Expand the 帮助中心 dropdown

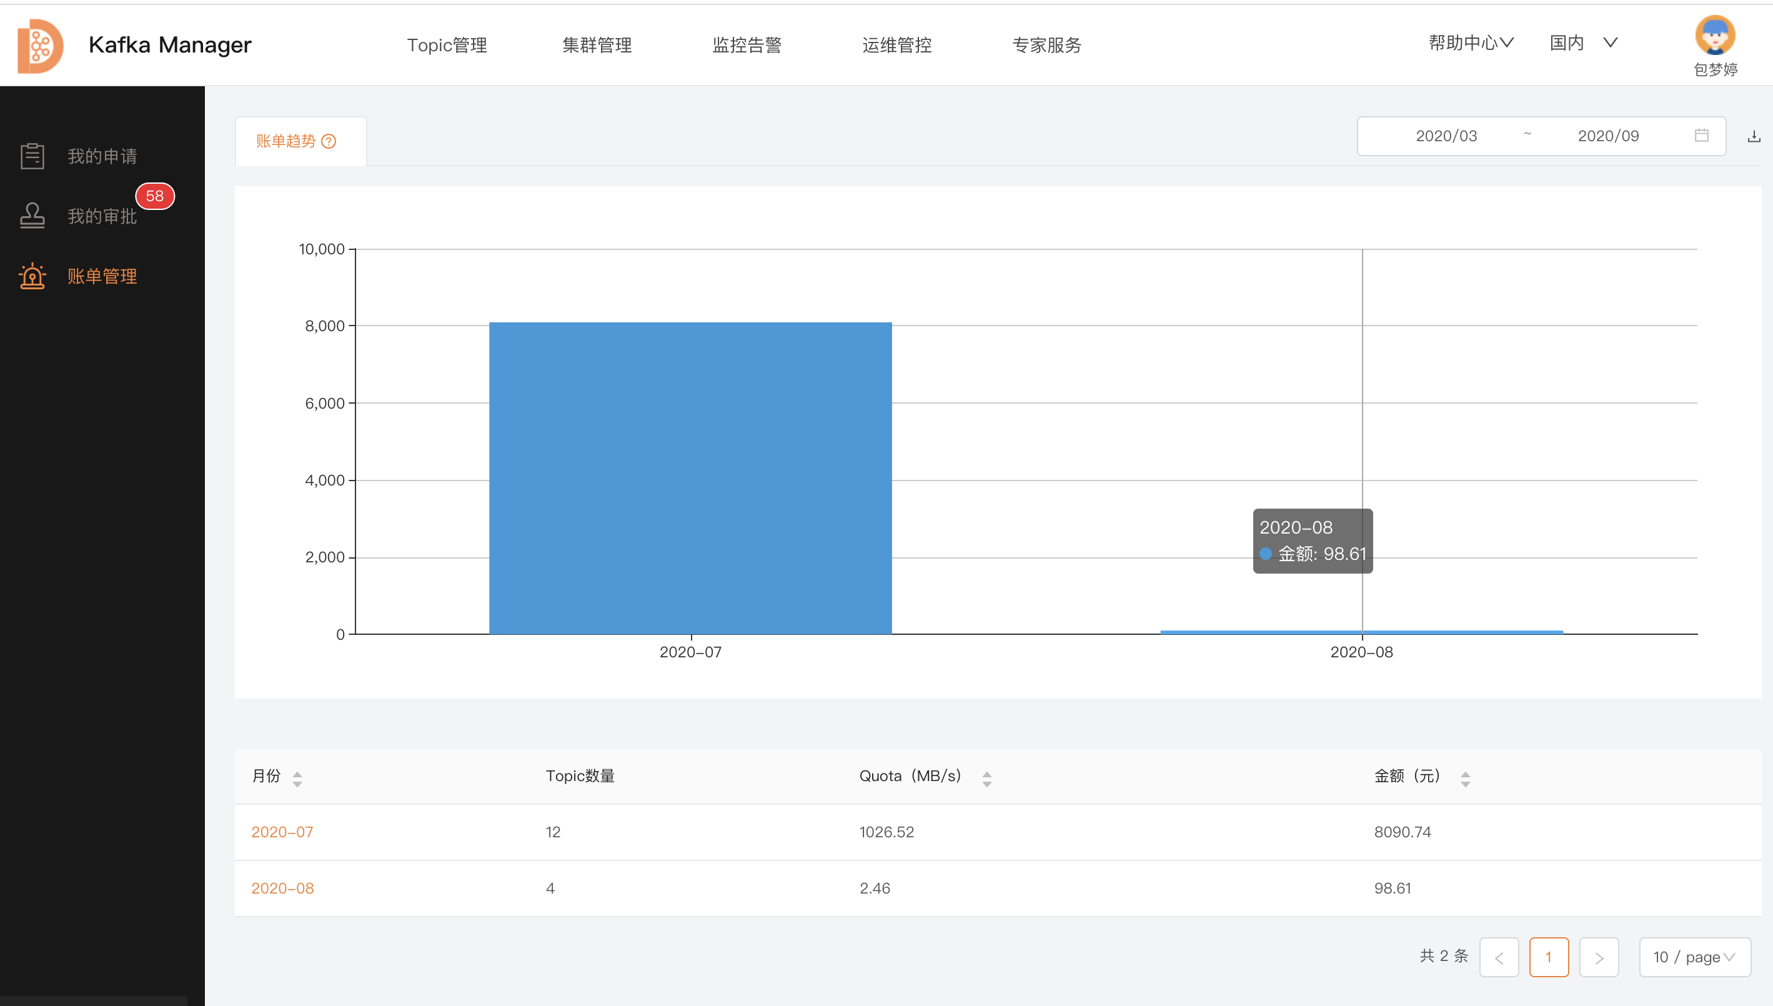click(1471, 43)
